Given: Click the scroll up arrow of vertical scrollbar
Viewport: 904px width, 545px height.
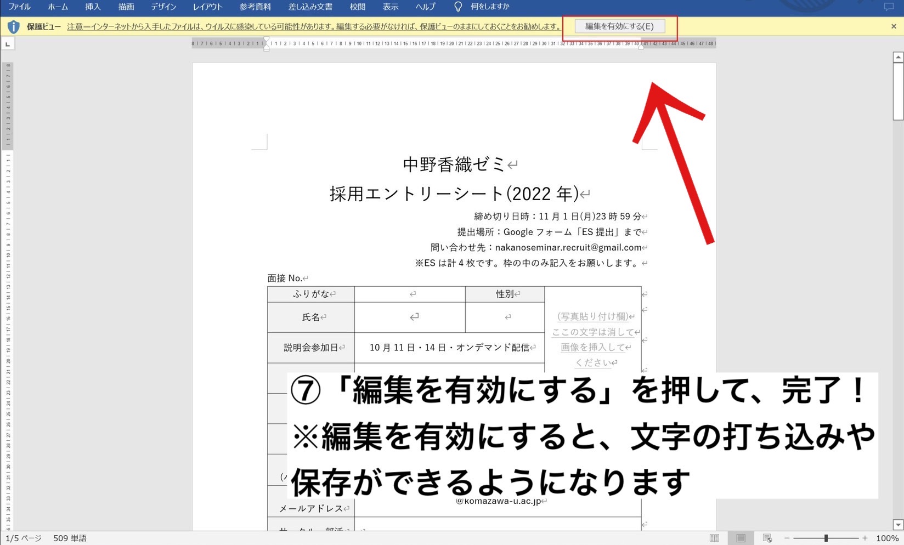Looking at the screenshot, I should coord(898,57).
